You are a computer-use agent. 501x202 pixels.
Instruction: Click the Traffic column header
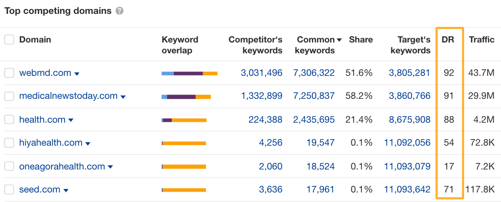coord(481,40)
